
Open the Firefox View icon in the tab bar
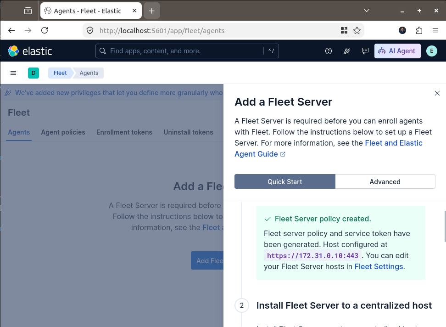[28, 11]
